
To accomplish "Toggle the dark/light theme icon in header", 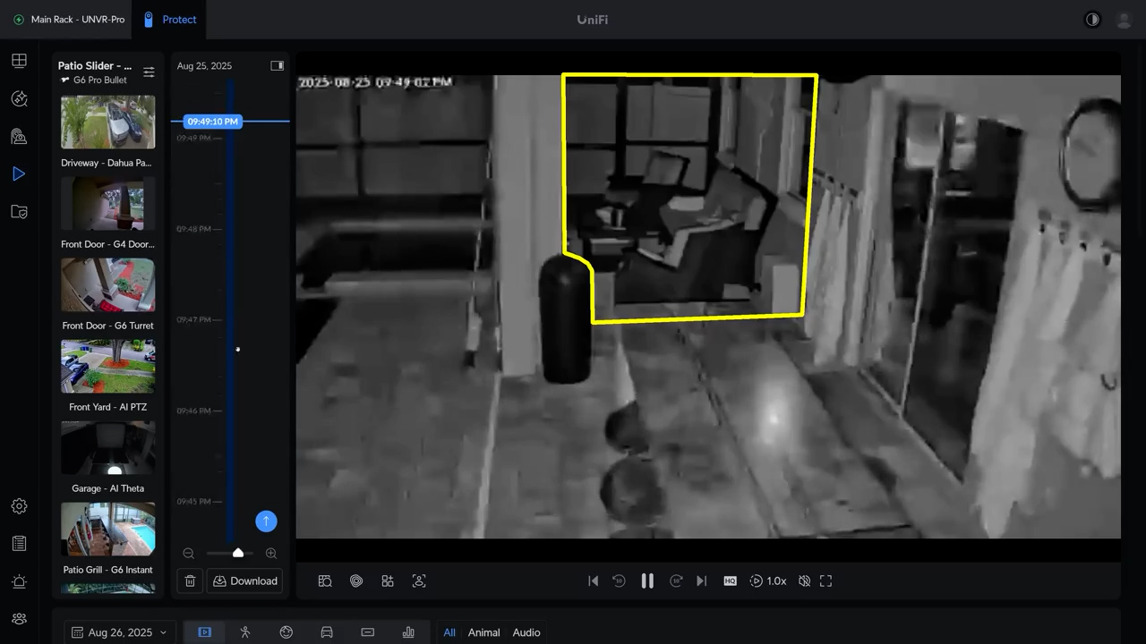I will 1092,20.
